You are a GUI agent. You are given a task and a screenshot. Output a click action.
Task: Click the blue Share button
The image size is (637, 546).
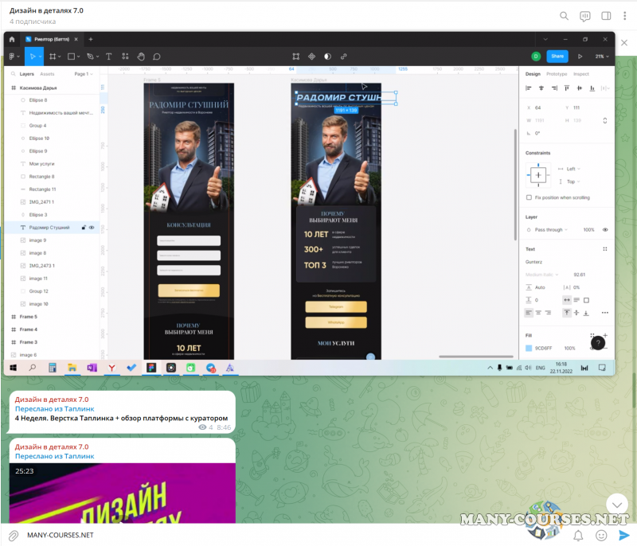(x=557, y=57)
